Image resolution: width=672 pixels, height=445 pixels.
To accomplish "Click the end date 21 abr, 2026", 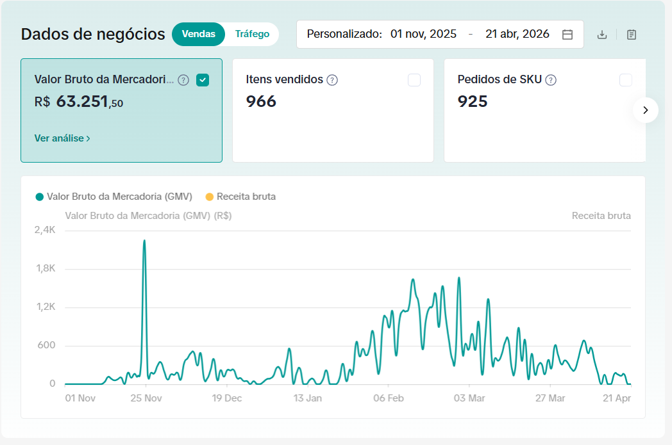I will 517,34.
